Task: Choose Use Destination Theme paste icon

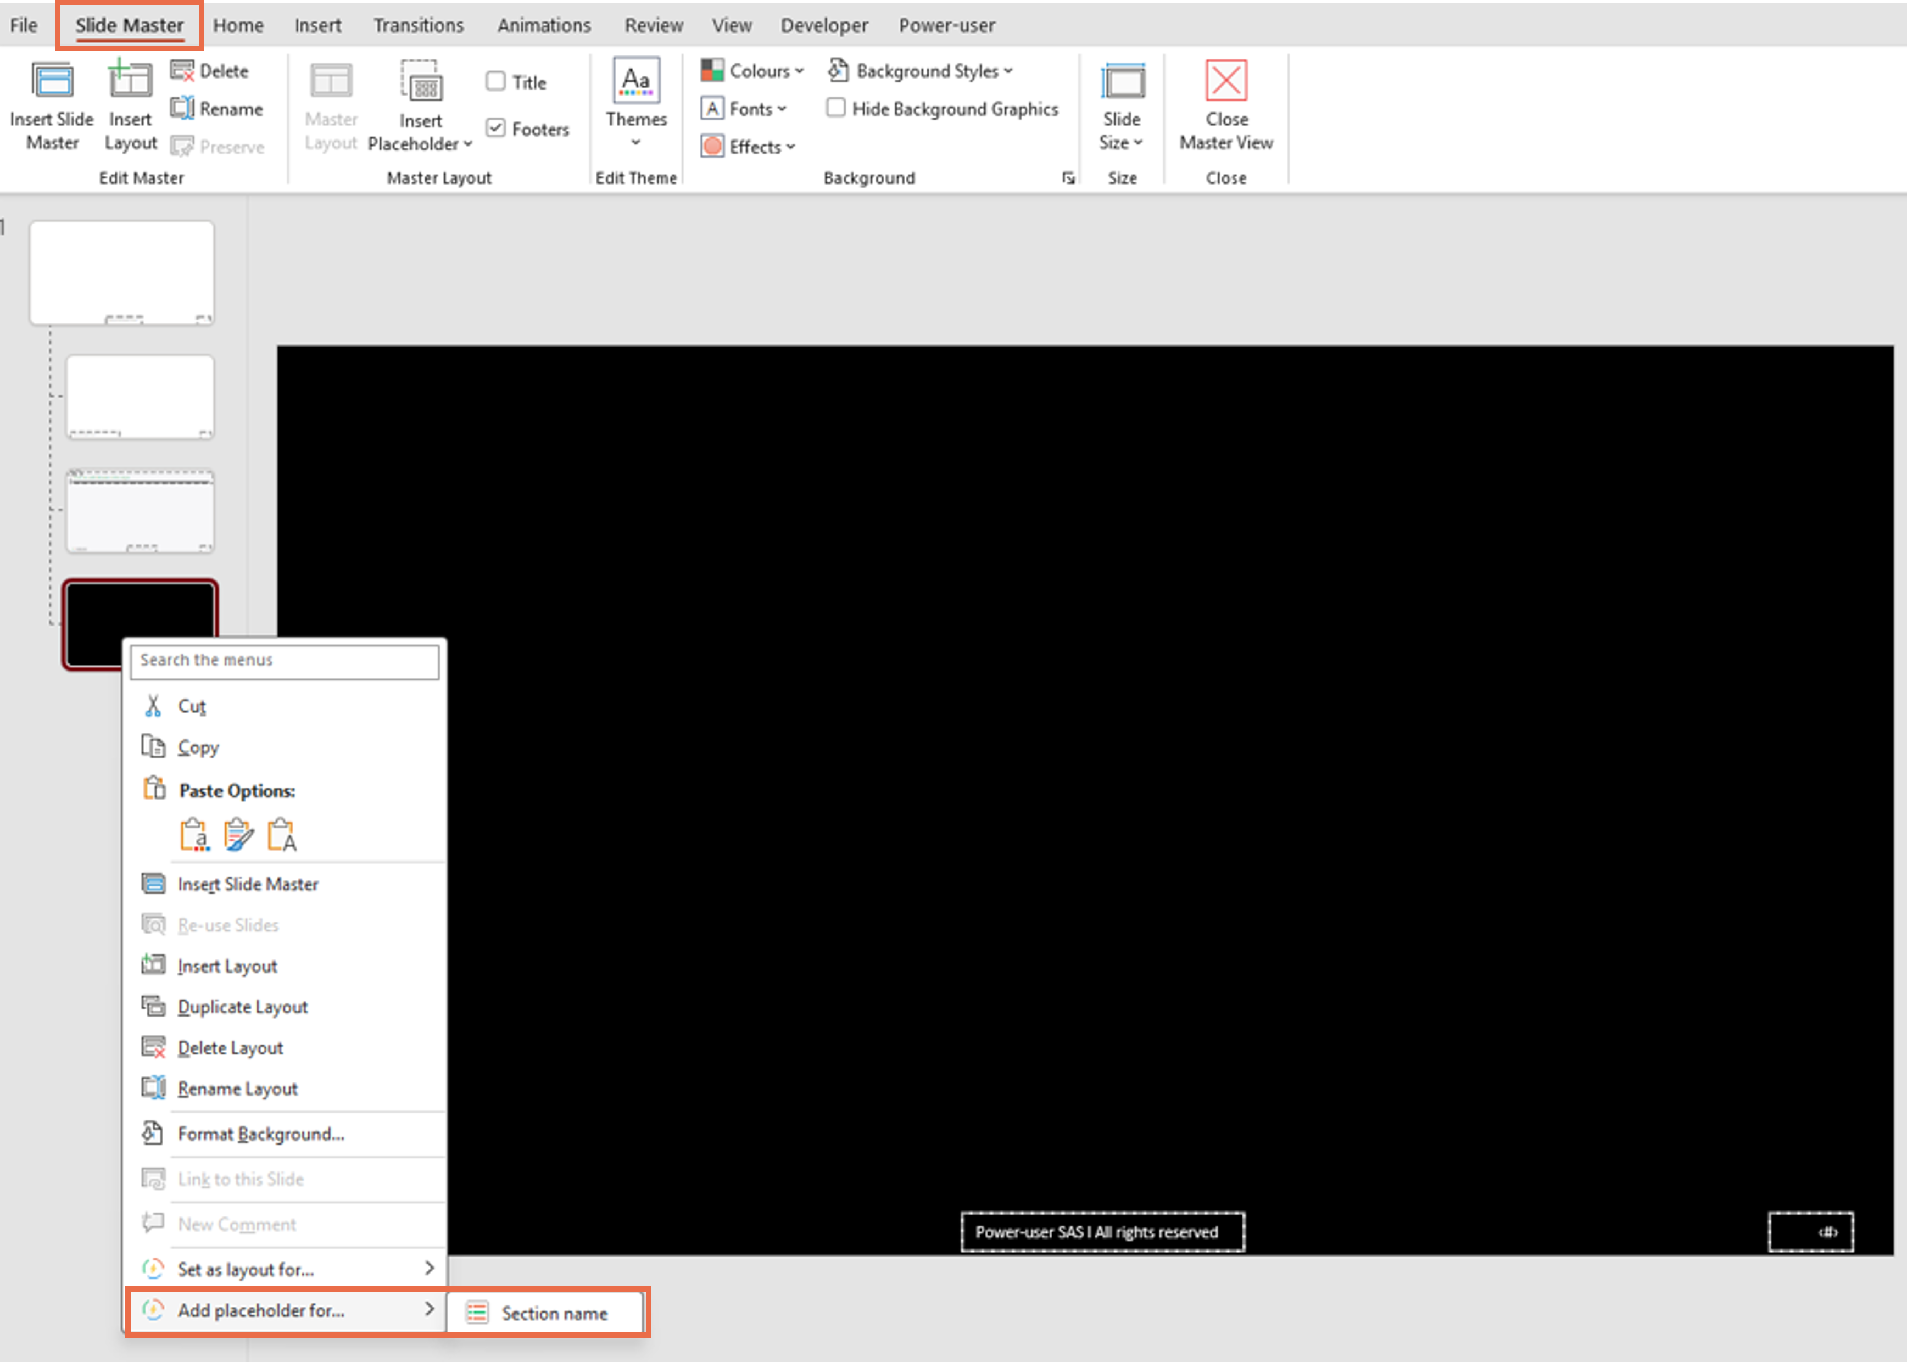Action: 194,834
